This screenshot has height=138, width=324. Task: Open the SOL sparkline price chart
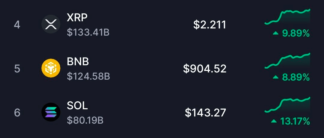click(287, 105)
